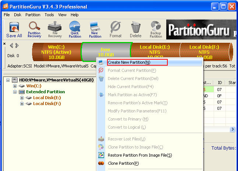Click the Delete toolbar icon
Viewport: 238px width, 171px height.
(x=135, y=29)
